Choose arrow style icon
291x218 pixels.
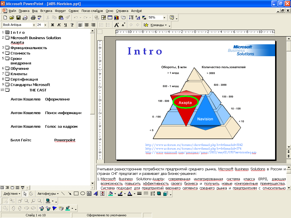coord(153,194)
